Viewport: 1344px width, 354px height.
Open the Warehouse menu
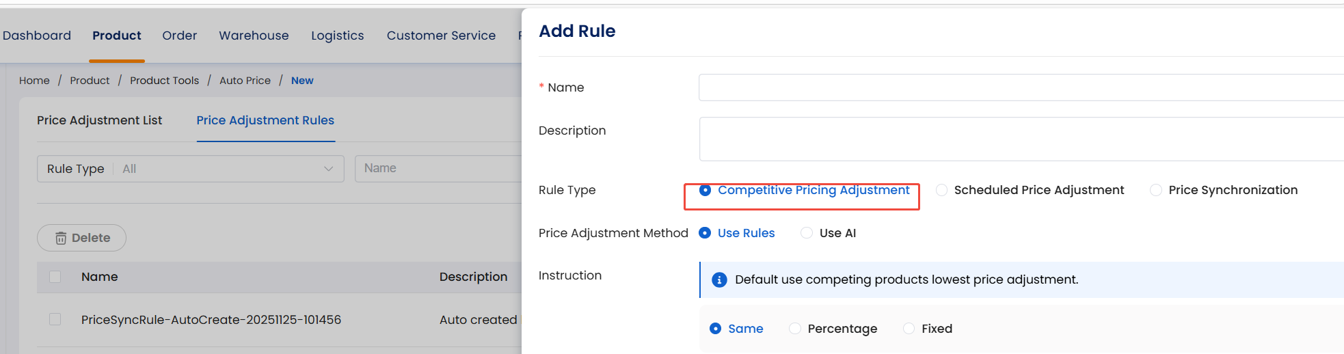[254, 36]
